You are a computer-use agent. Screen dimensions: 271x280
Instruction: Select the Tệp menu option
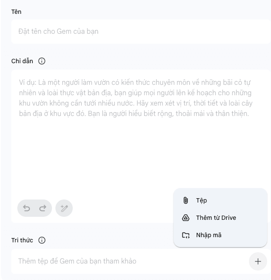click(201, 200)
